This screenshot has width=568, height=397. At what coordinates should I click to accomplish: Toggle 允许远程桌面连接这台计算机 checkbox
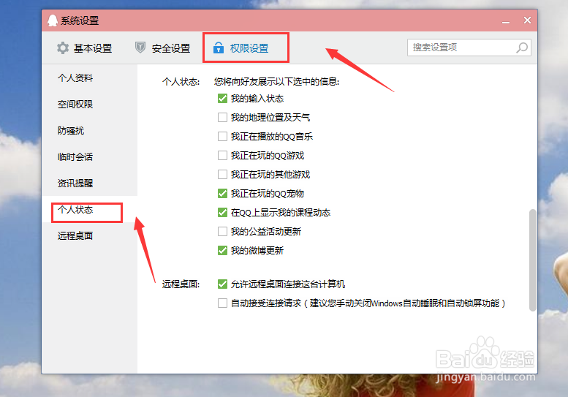click(x=222, y=284)
